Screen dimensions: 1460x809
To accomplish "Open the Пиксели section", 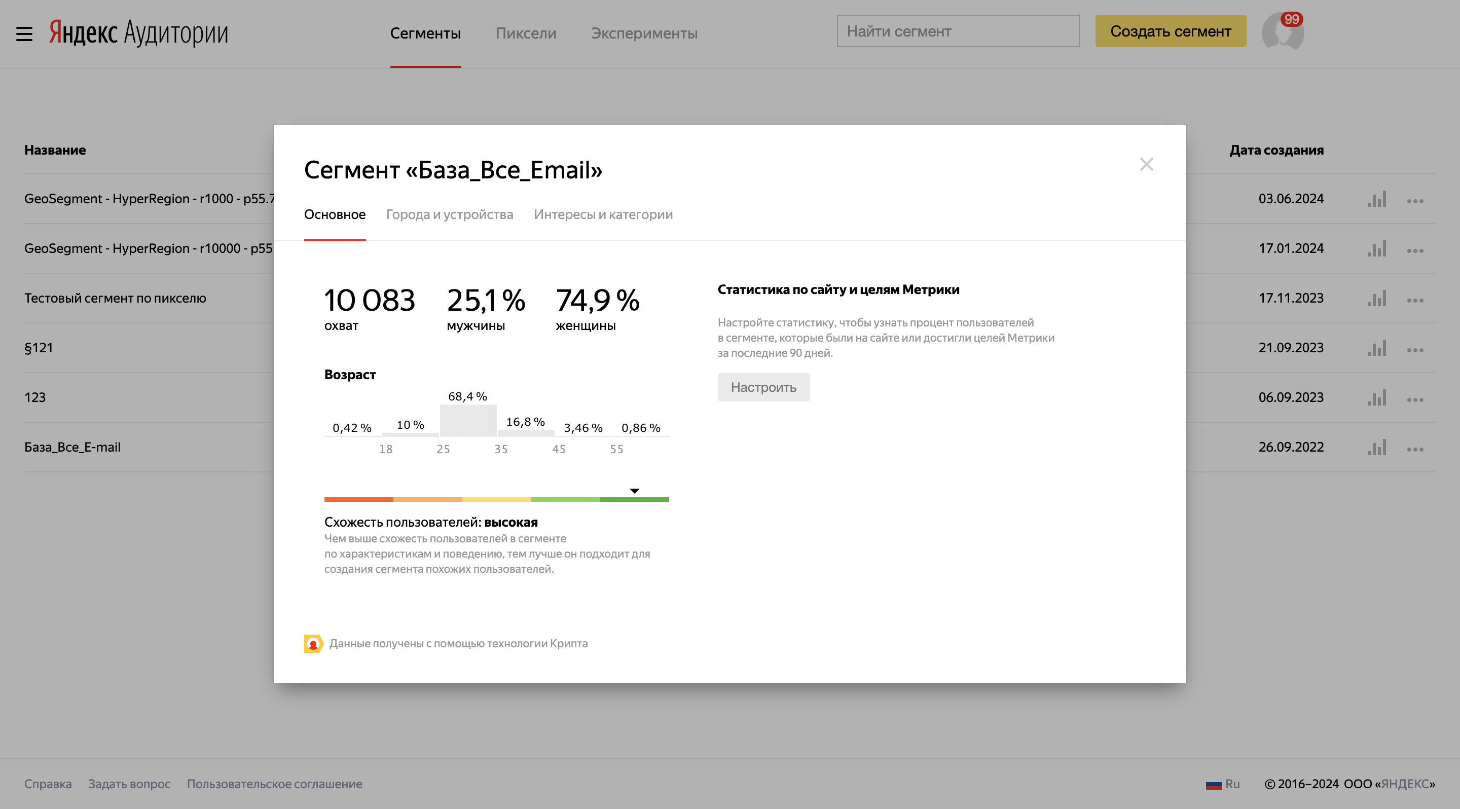I will (526, 33).
